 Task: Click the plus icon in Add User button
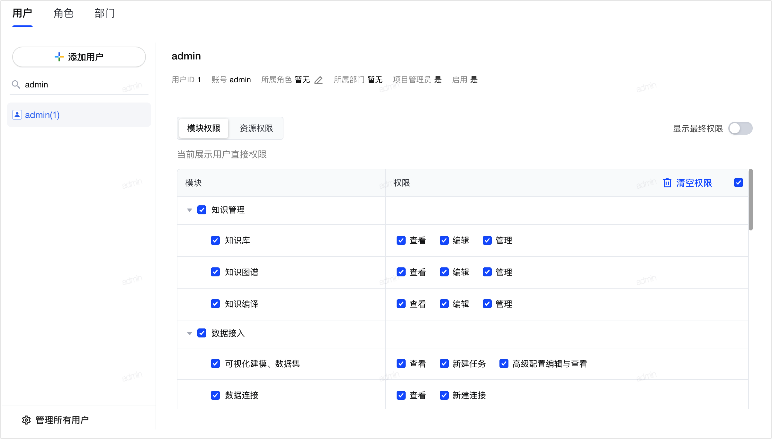tap(59, 57)
